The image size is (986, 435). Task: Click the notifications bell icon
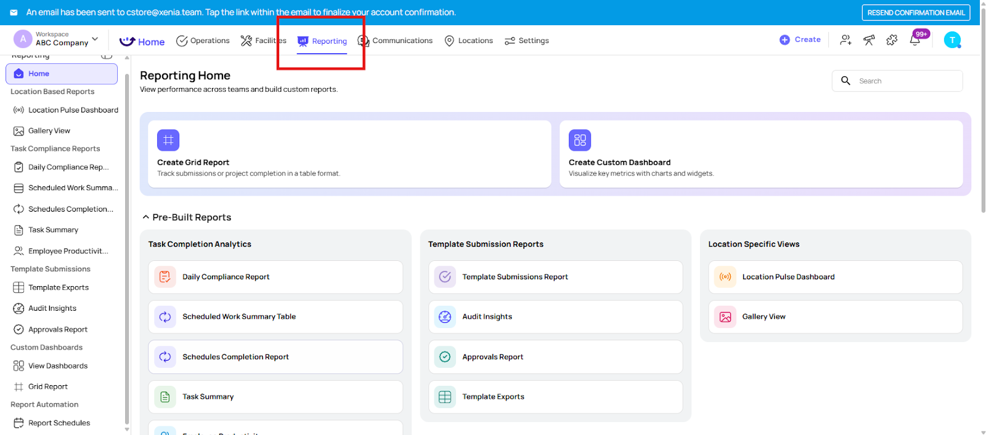click(915, 41)
